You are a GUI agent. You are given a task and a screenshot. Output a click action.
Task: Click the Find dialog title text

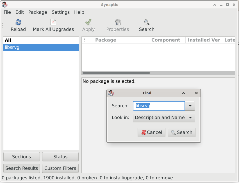[147, 93]
